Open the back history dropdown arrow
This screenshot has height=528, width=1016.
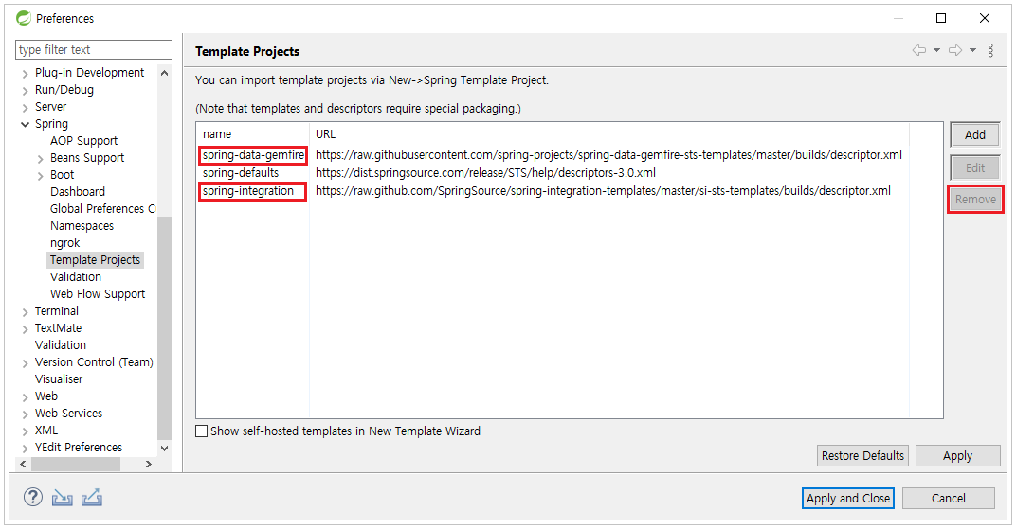click(x=937, y=50)
